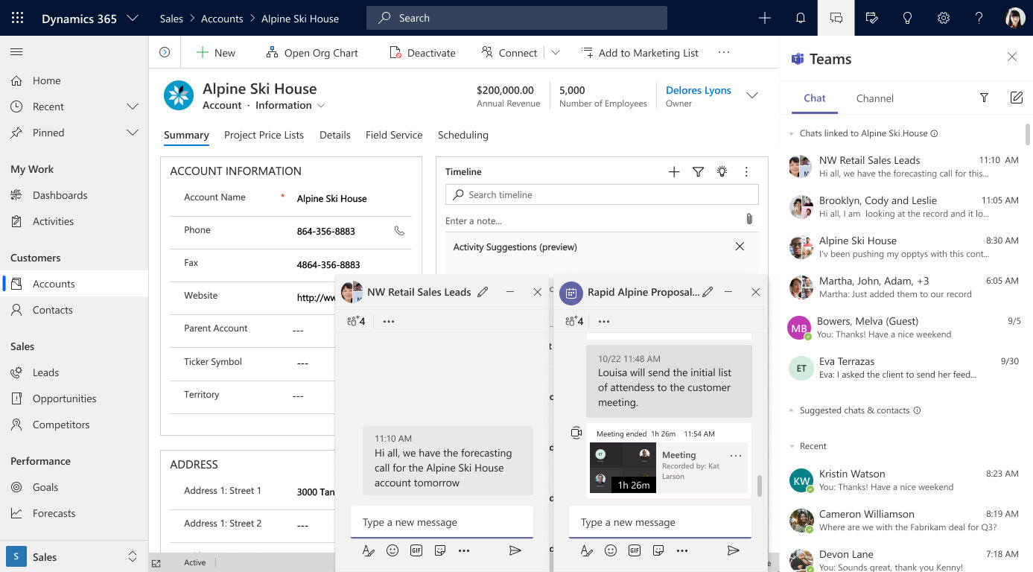Click the phone call icon next to 864-356-8883

[399, 231]
